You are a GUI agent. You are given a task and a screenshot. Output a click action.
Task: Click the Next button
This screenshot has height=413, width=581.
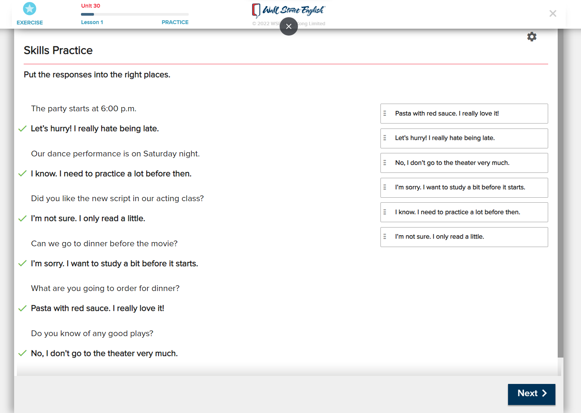click(x=532, y=394)
